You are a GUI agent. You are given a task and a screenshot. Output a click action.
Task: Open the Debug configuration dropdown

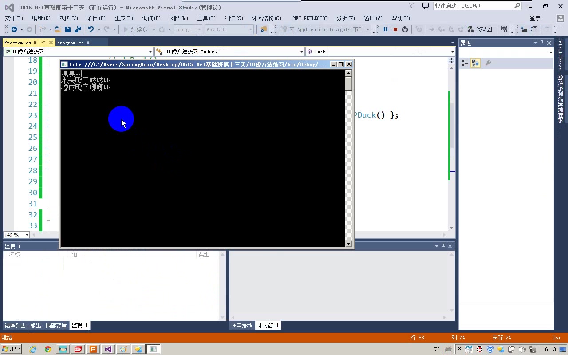(x=188, y=29)
